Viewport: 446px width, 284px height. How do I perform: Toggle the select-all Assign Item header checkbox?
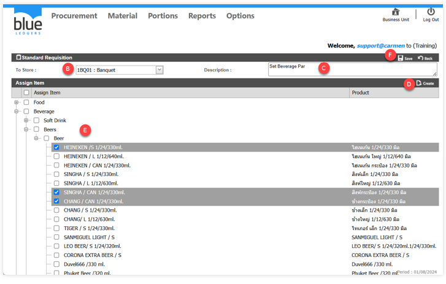tap(26, 93)
